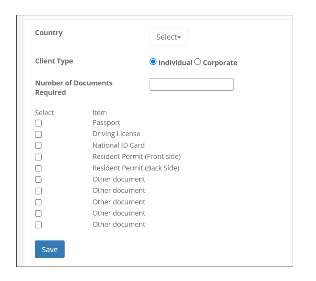The width and height of the screenshot is (316, 281).
Task: Select the Individual client type
Action: 153,62
